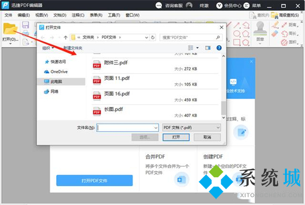
Task: Click the 取消 button in dialog
Action: click(x=207, y=137)
